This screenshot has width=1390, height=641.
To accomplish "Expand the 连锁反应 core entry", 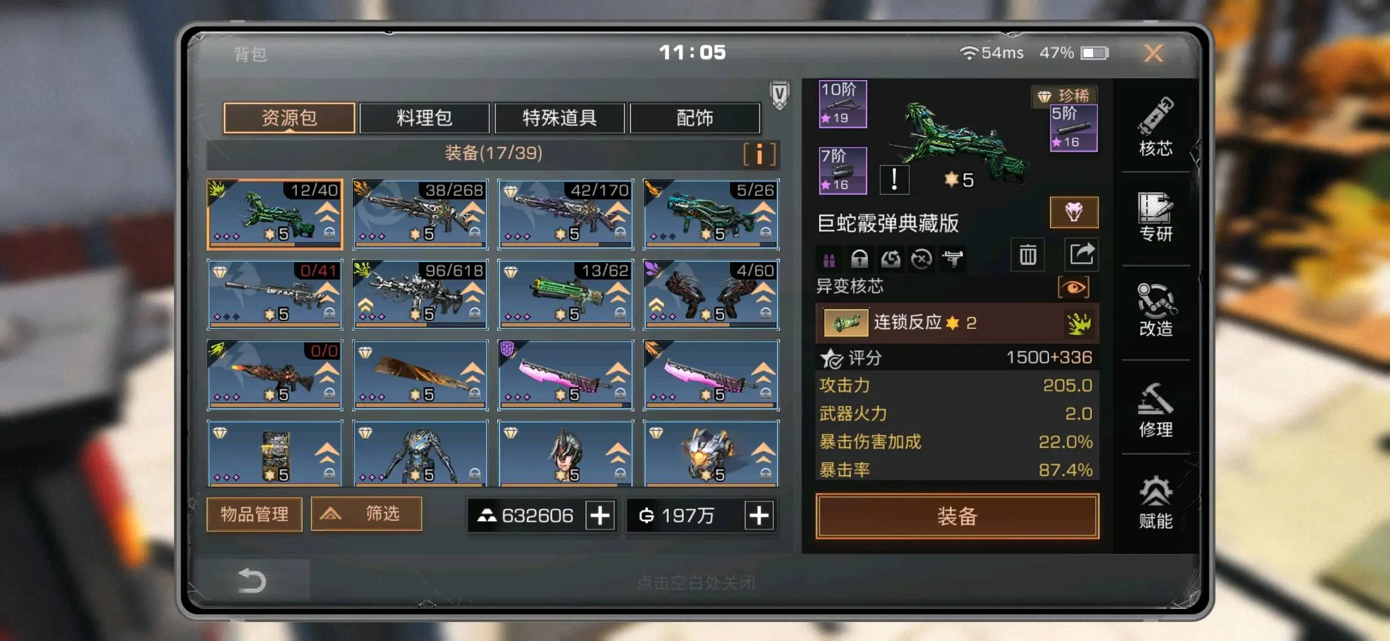I will (957, 323).
